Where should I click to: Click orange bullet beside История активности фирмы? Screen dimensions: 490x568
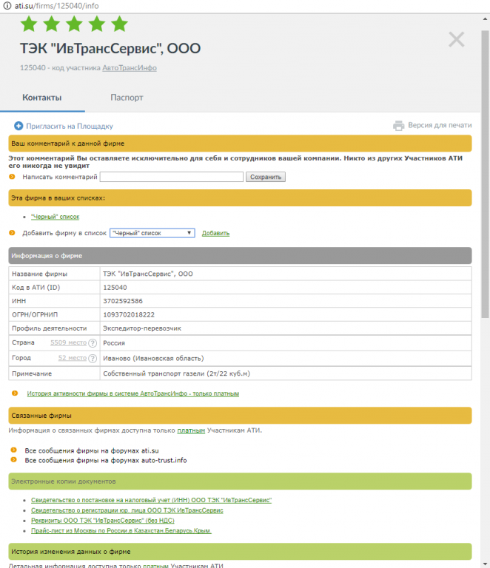pos(15,393)
